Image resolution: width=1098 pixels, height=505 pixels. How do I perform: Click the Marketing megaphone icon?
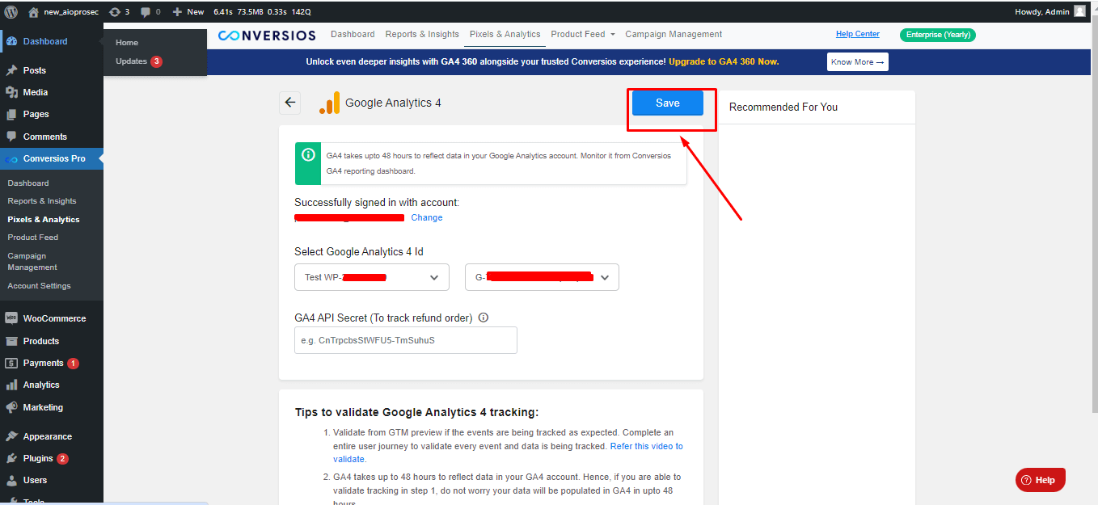(11, 407)
